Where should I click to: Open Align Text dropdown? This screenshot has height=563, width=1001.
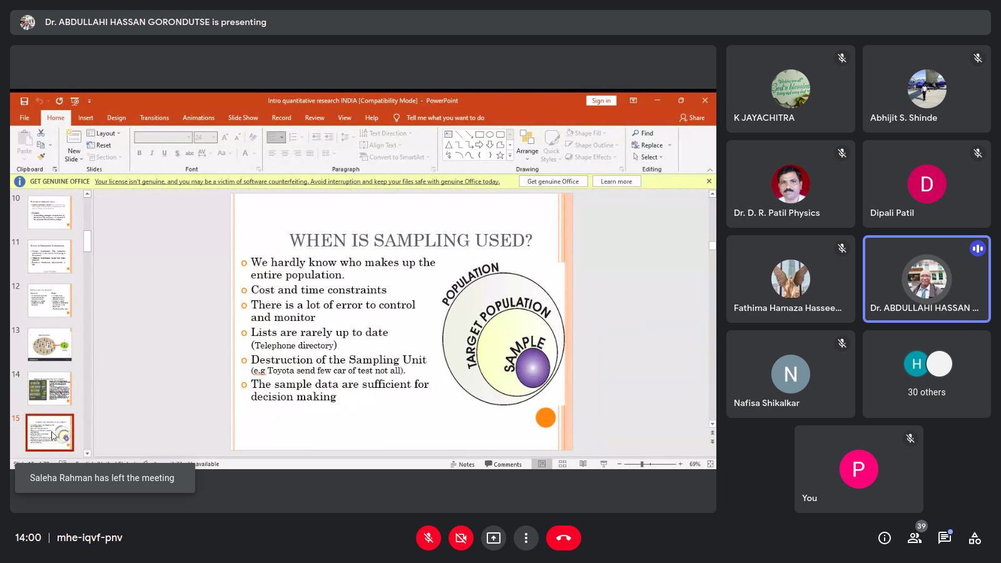(381, 145)
